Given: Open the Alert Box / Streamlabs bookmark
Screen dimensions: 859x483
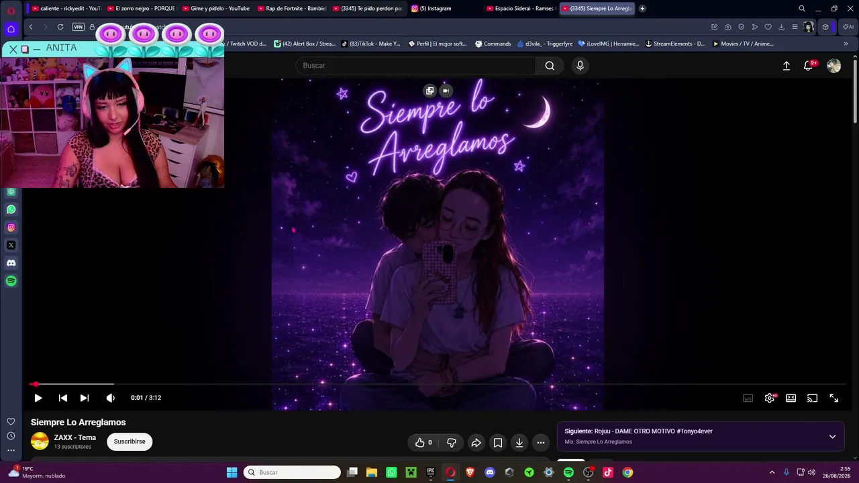Looking at the screenshot, I should (305, 44).
